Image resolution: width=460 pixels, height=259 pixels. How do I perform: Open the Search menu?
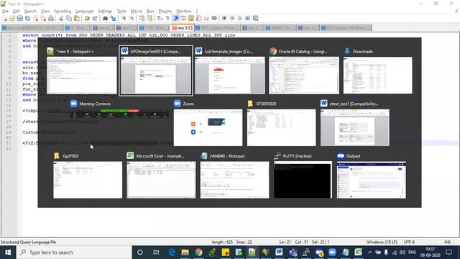[30, 12]
